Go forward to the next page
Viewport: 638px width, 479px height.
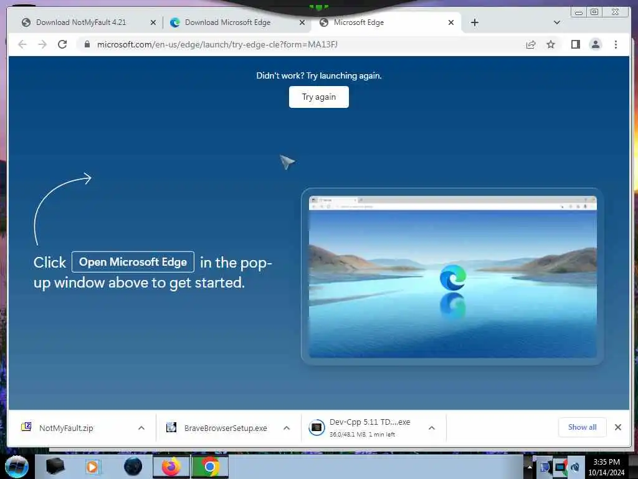(42, 44)
